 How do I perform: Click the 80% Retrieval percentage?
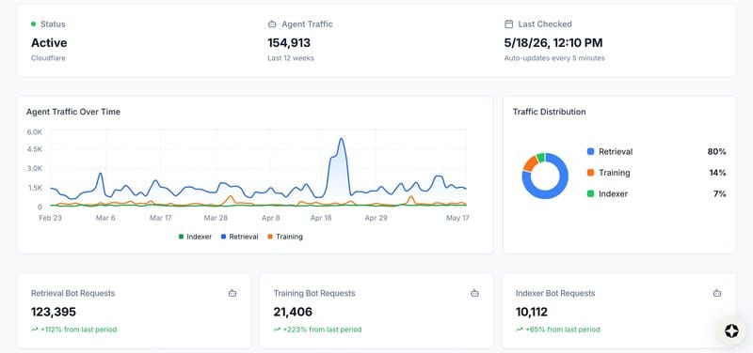coord(716,152)
